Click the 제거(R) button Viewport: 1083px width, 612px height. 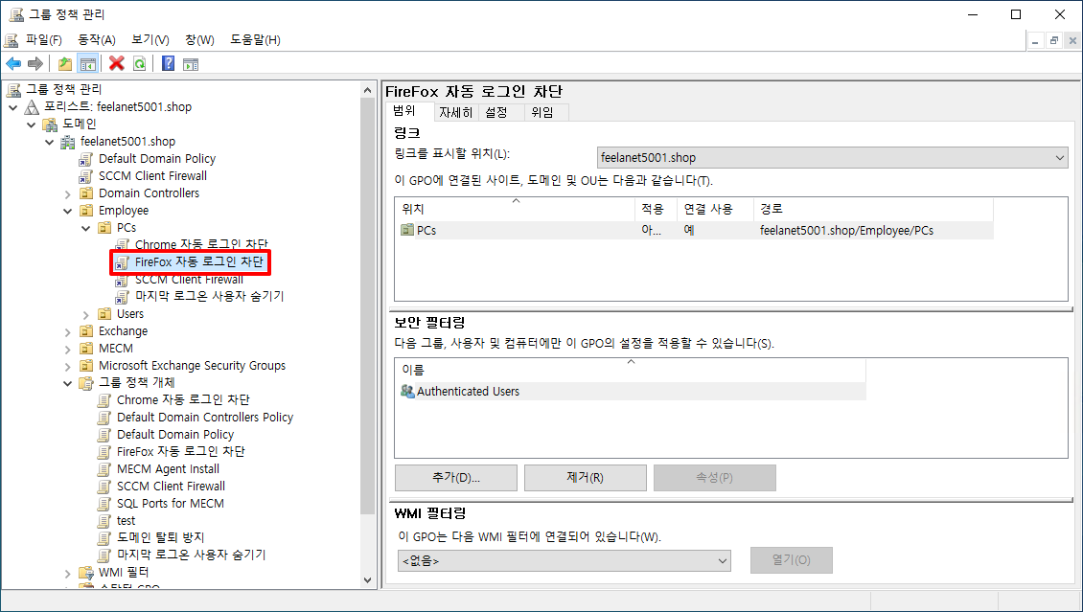click(585, 478)
